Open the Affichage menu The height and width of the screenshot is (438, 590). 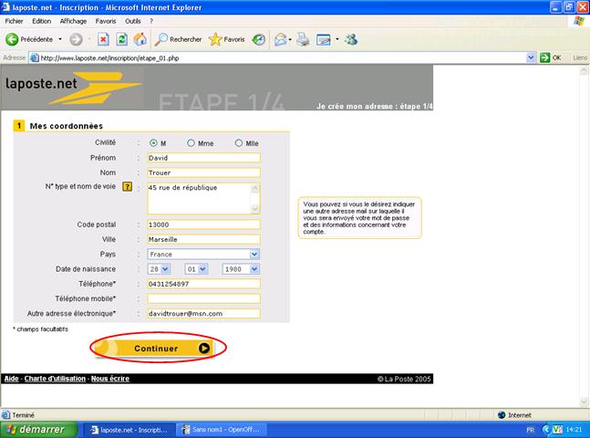coord(73,21)
